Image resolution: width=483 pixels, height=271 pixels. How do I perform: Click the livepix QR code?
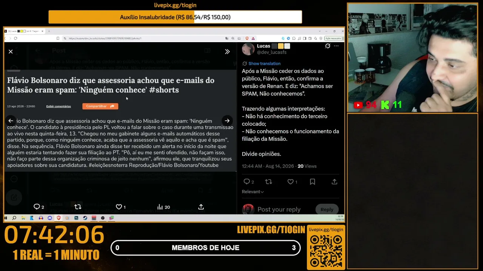[326, 251]
